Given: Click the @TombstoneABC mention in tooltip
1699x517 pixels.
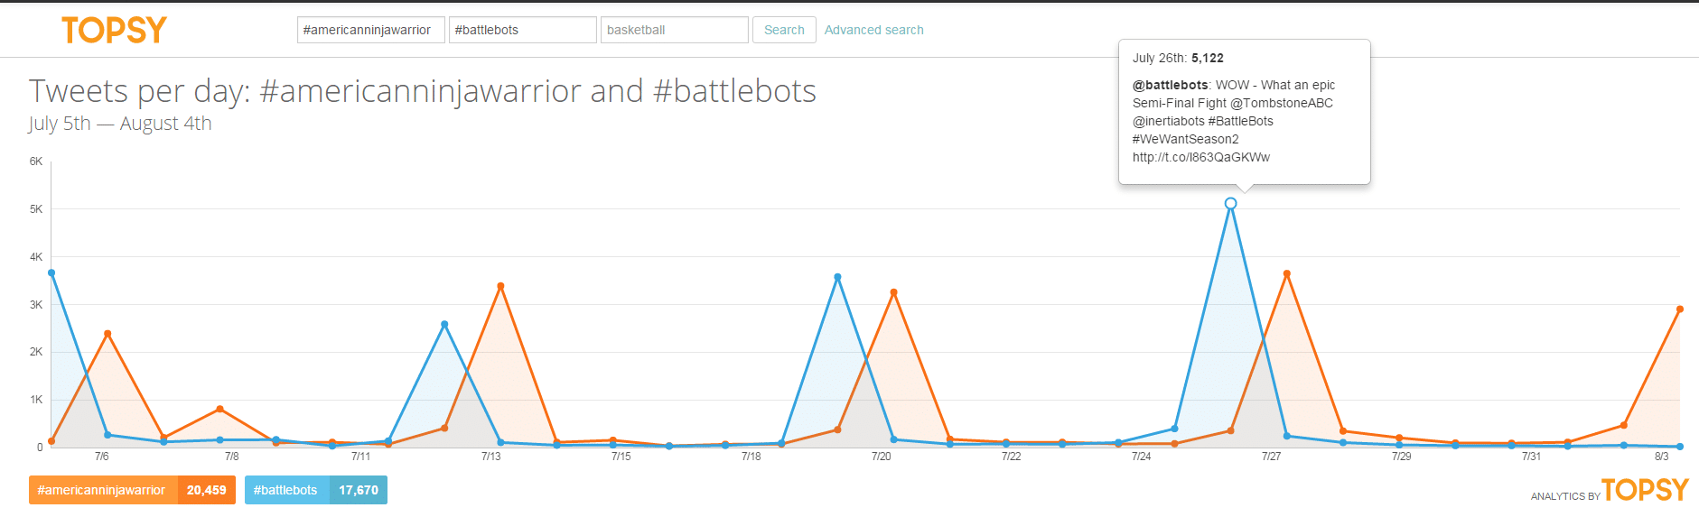Looking at the screenshot, I should coord(1282,103).
